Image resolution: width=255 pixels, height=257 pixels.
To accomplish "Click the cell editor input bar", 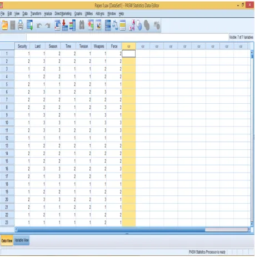I will (127, 37).
